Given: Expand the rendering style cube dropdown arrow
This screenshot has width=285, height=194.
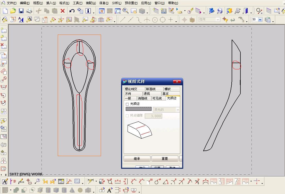Looking at the screenshot, I should [147, 13].
